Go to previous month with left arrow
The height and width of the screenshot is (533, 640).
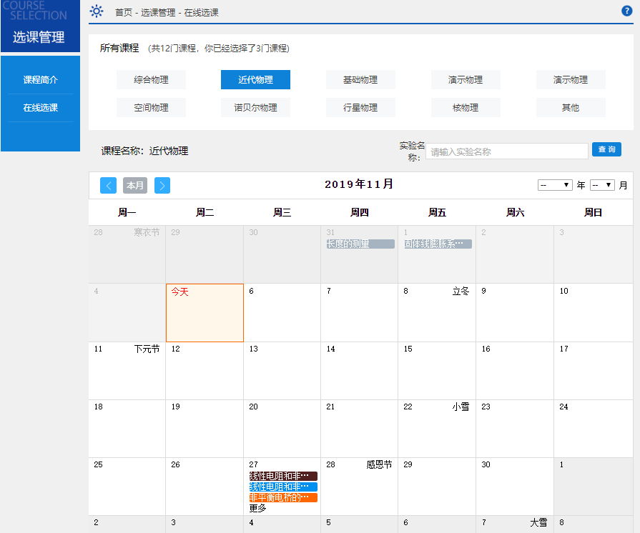coord(108,186)
